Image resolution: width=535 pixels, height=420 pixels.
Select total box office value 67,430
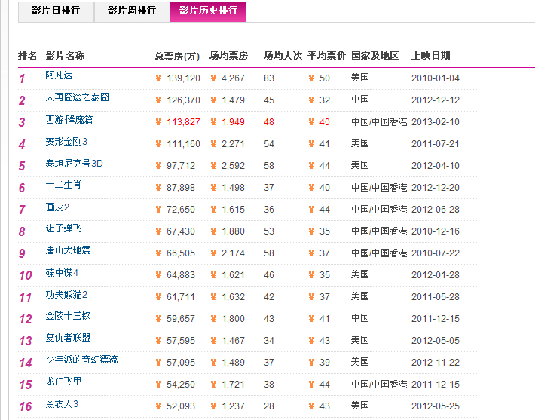tap(181, 231)
